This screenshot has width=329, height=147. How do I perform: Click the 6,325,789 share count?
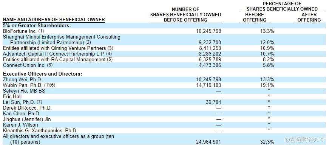pos(210,59)
